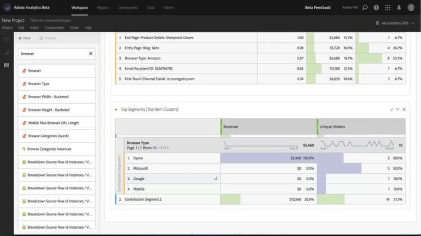Open the apps grid icon
Image resolution: width=421 pixels, height=236 pixels.
point(387,7)
